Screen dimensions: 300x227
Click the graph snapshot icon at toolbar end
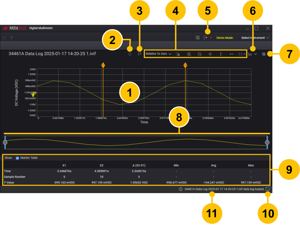tap(264, 54)
